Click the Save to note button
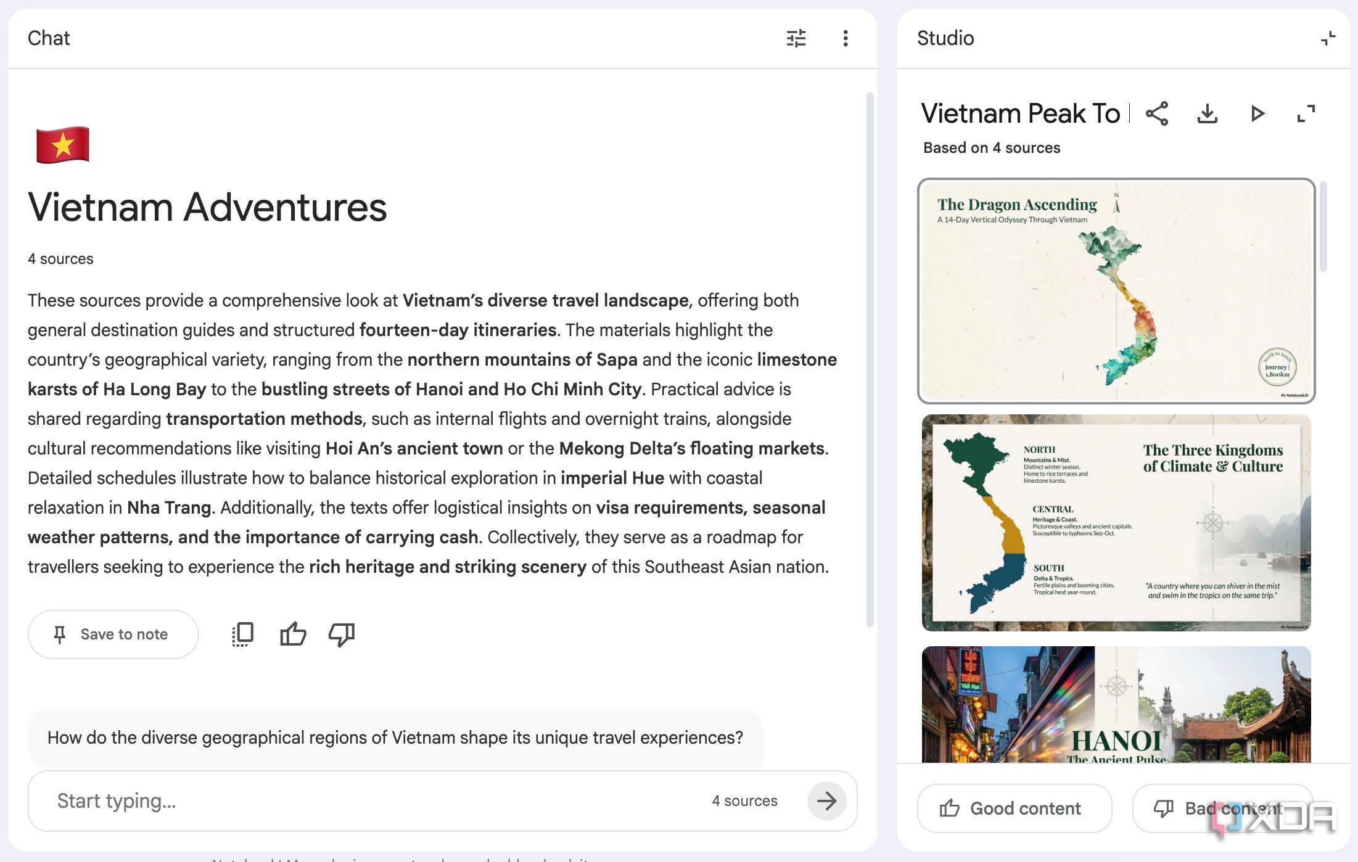 (x=113, y=634)
